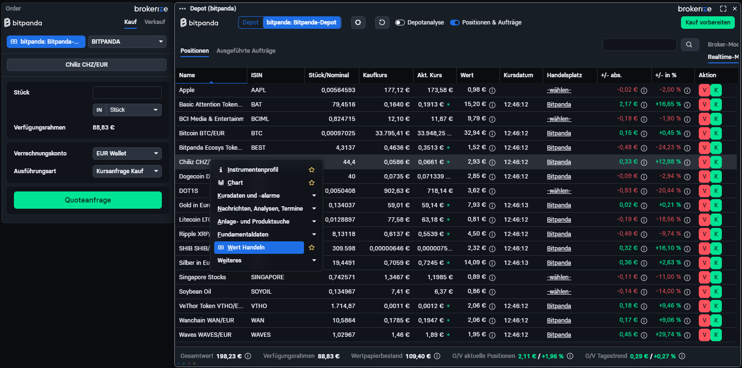This screenshot has width=742, height=368.
Task: Show info for Apple Wert value
Action: [x=492, y=90]
